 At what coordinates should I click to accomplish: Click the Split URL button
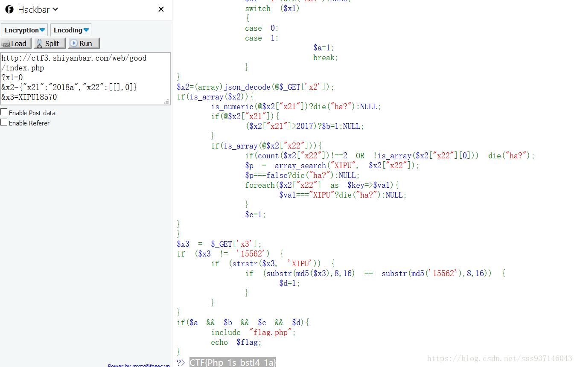click(x=50, y=43)
